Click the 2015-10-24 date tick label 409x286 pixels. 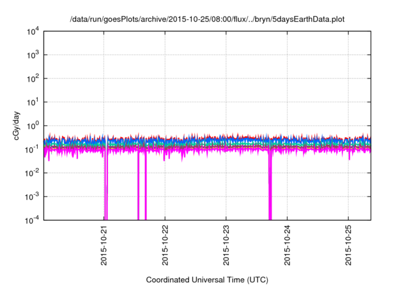click(x=287, y=245)
